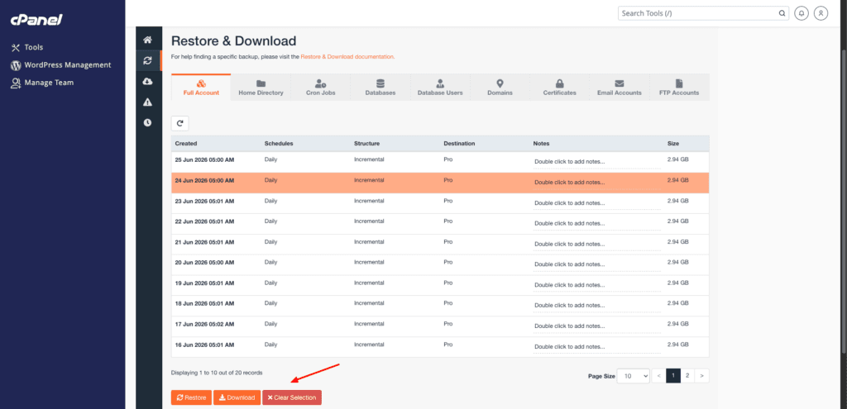Click the warning triangle icon in the dark sidebar

pyautogui.click(x=147, y=102)
